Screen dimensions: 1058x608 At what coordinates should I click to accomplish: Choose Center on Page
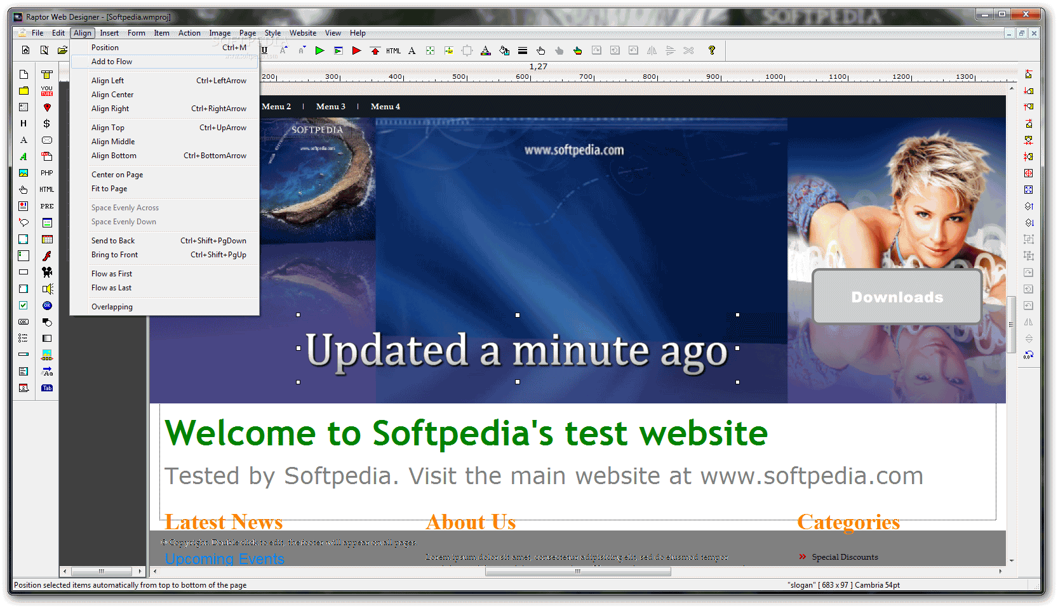[x=165, y=175]
